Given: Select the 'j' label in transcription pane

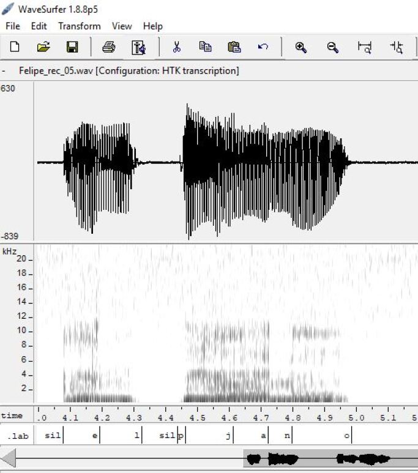Looking at the screenshot, I should pos(228,436).
